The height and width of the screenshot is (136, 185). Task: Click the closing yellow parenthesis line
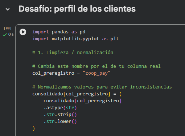[34, 128]
